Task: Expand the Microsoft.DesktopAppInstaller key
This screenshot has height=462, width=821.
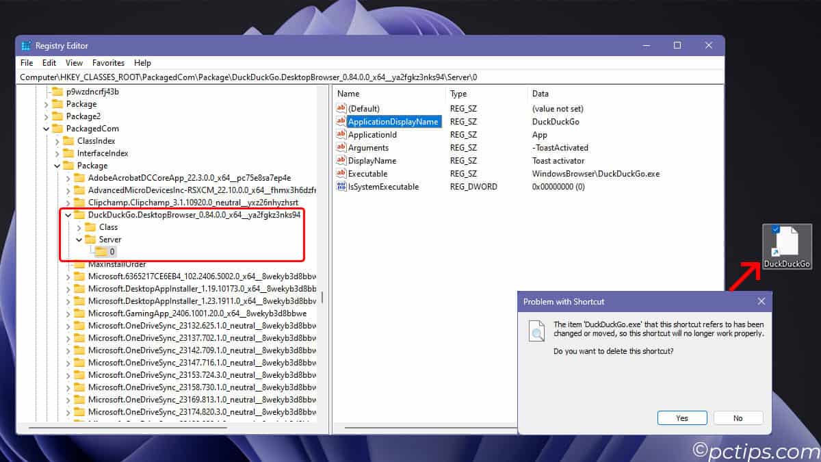Action: [68, 288]
